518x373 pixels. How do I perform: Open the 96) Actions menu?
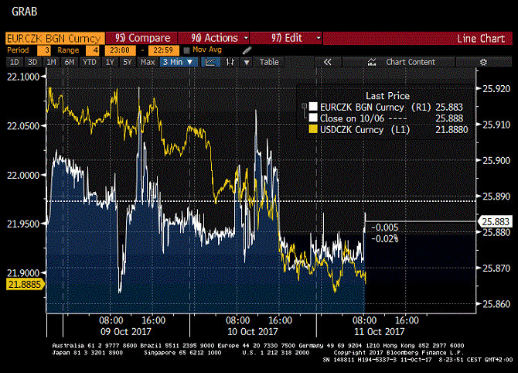[x=214, y=38]
